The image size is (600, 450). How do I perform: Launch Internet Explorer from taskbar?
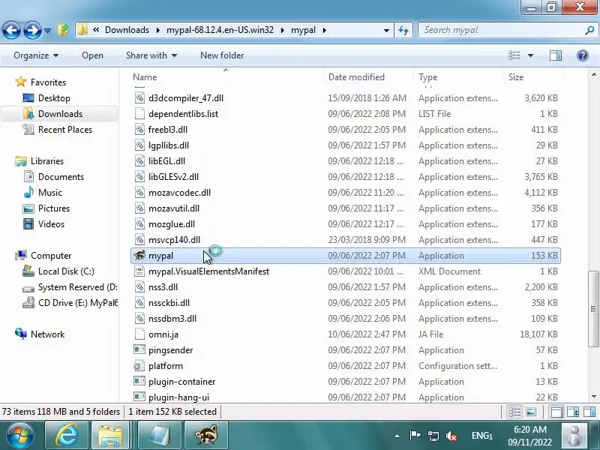[67, 435]
